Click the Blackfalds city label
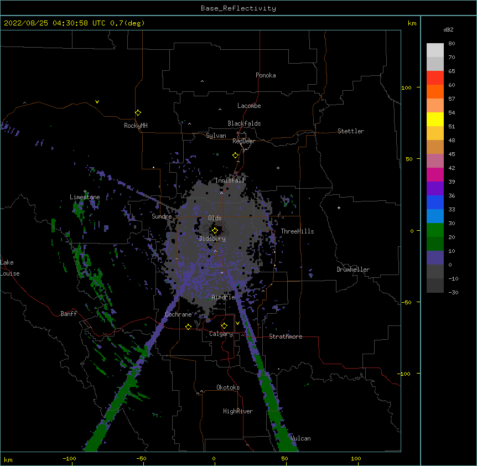The height and width of the screenshot is (466, 477). [244, 123]
